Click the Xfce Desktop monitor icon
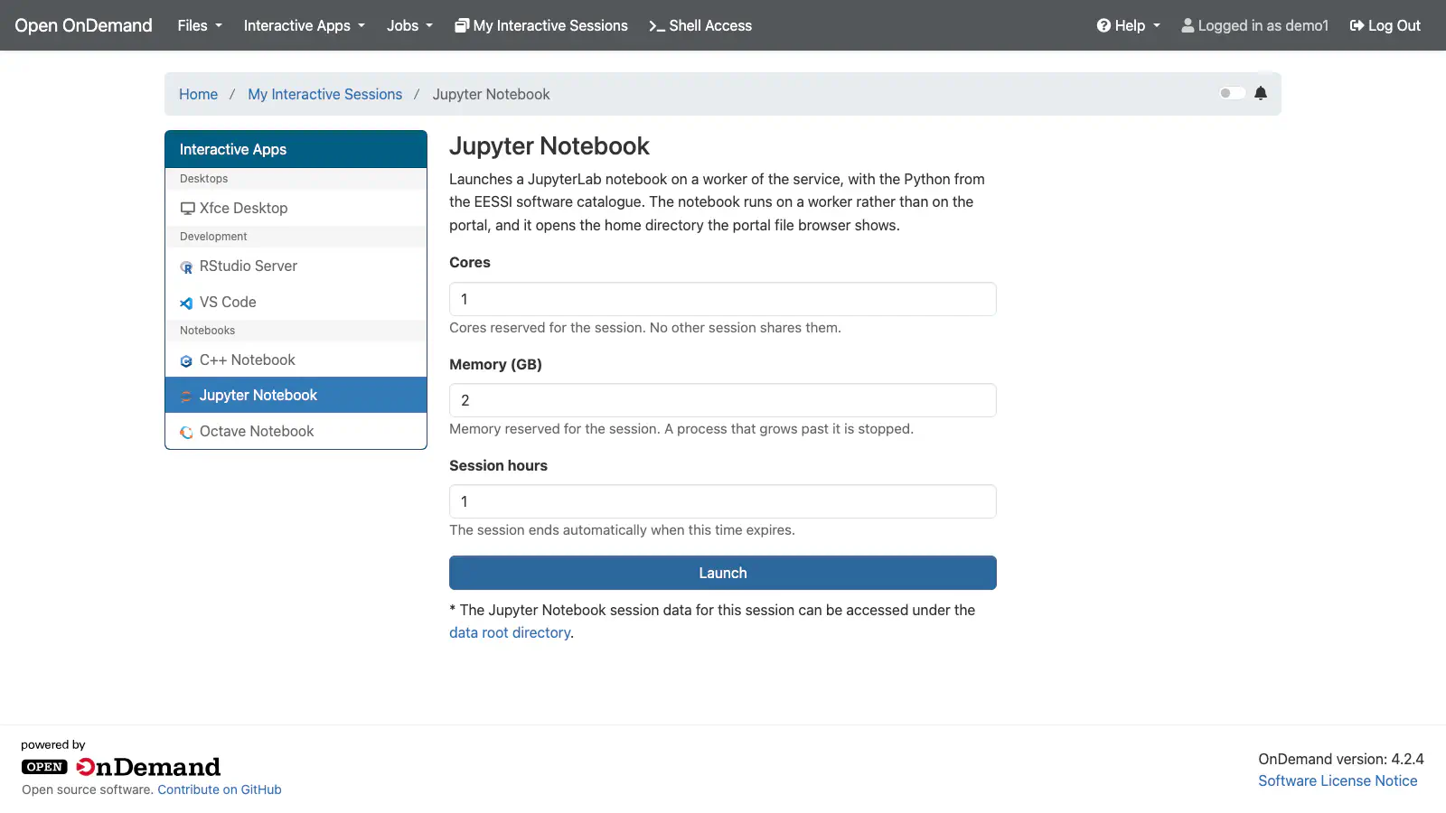 (x=187, y=209)
